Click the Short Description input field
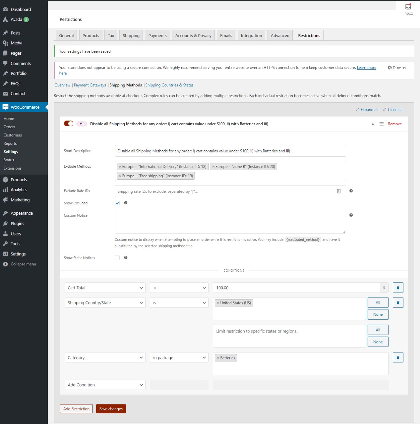This screenshot has height=424, width=420. (x=230, y=151)
